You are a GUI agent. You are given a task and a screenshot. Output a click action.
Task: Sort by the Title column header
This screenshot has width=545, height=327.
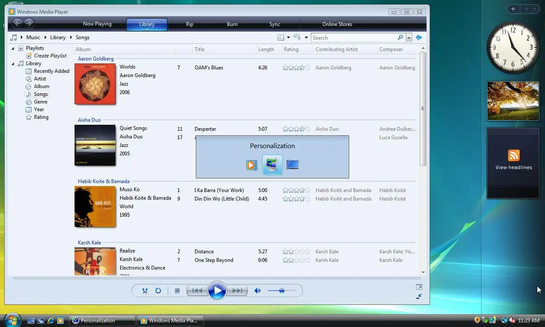pos(224,49)
